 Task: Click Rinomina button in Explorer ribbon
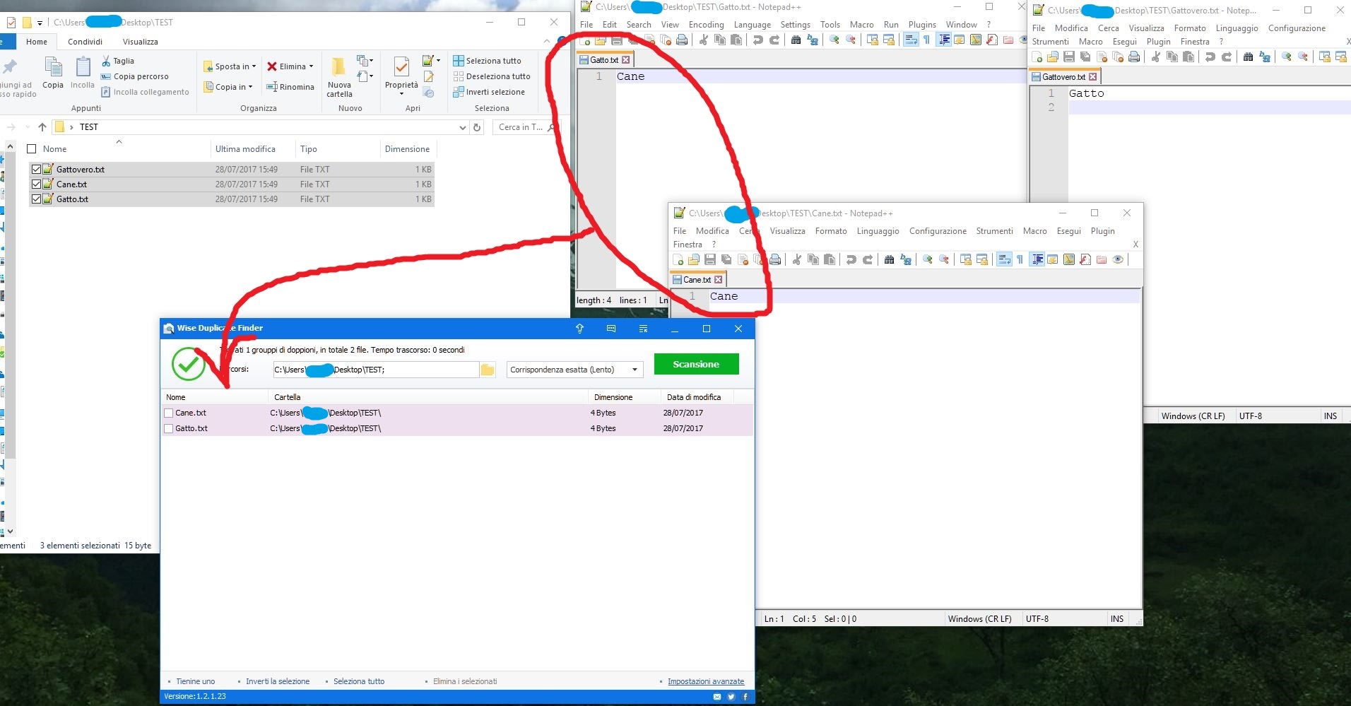[290, 87]
